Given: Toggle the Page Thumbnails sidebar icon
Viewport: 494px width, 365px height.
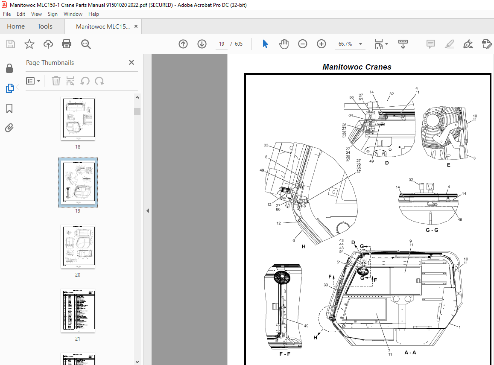Looking at the screenshot, I should click(10, 88).
